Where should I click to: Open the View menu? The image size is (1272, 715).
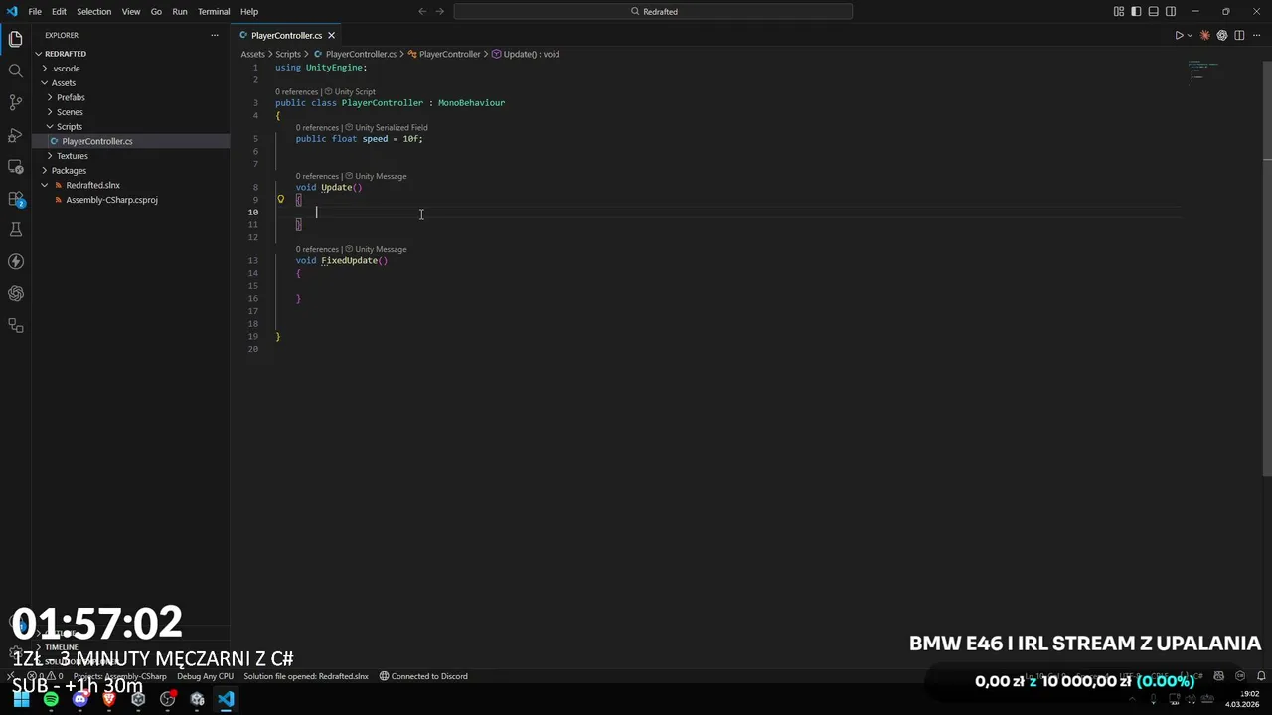pyautogui.click(x=131, y=11)
